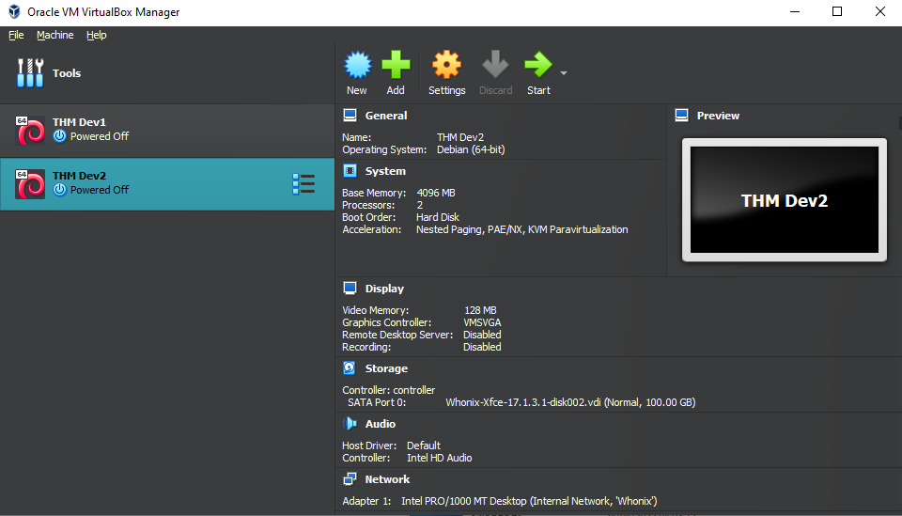Click the VMSVGA graphics controller value
Screen dimensions: 902x516
click(482, 322)
